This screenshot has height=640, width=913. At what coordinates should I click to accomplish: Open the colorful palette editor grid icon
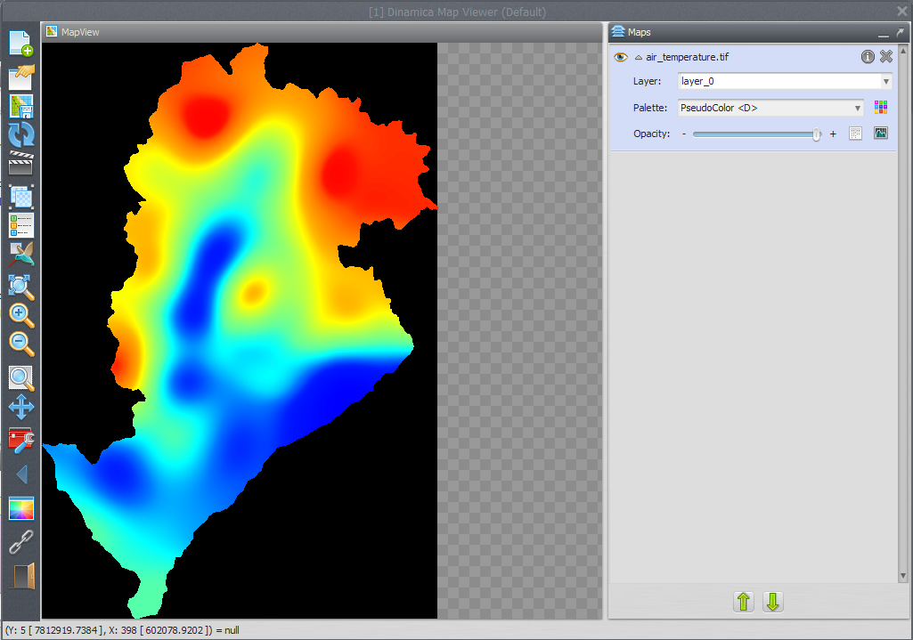point(881,108)
